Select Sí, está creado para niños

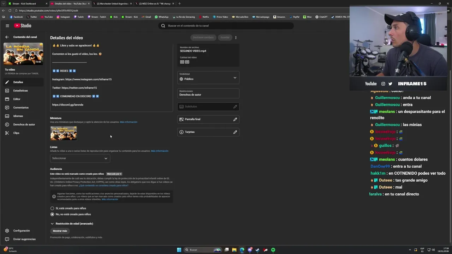(x=52, y=208)
